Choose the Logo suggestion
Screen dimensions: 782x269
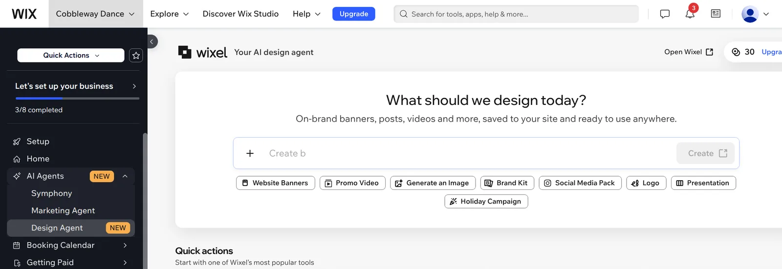click(x=646, y=183)
